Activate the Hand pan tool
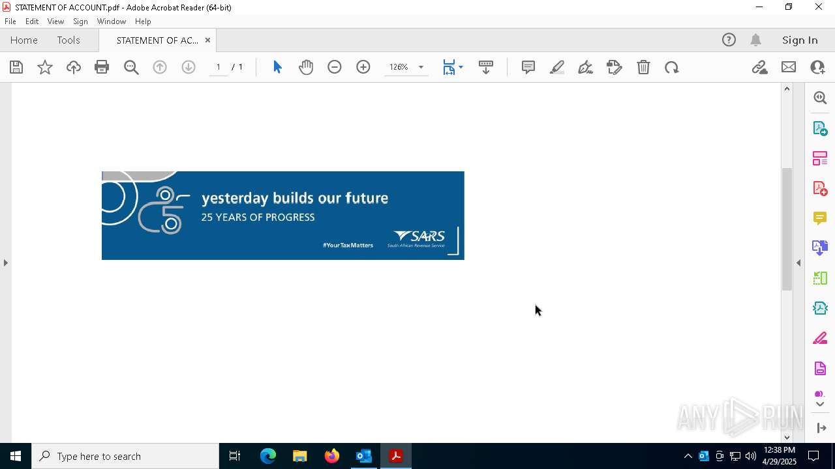 point(306,67)
